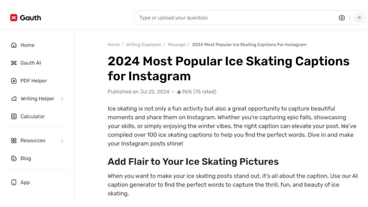Image resolution: width=368 pixels, height=207 pixels.
Task: Click the App icon in the sidebar
Action: point(14,182)
